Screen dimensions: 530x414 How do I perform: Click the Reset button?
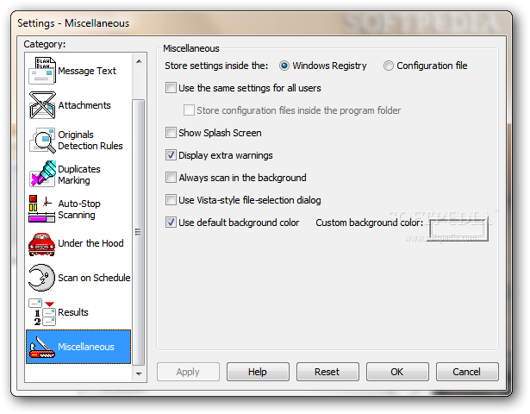[x=327, y=372]
